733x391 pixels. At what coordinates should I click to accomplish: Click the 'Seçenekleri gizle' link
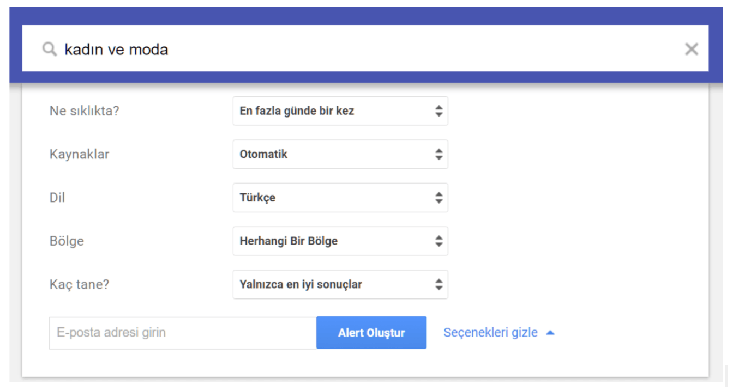[x=490, y=332]
